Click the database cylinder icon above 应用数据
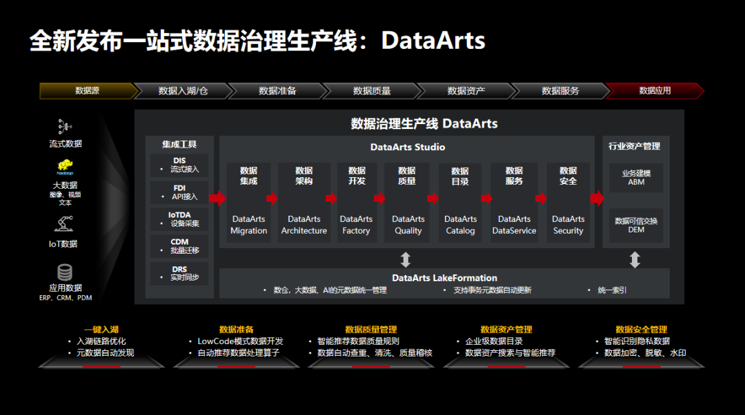Viewport: 745px width, 415px height. (x=65, y=272)
